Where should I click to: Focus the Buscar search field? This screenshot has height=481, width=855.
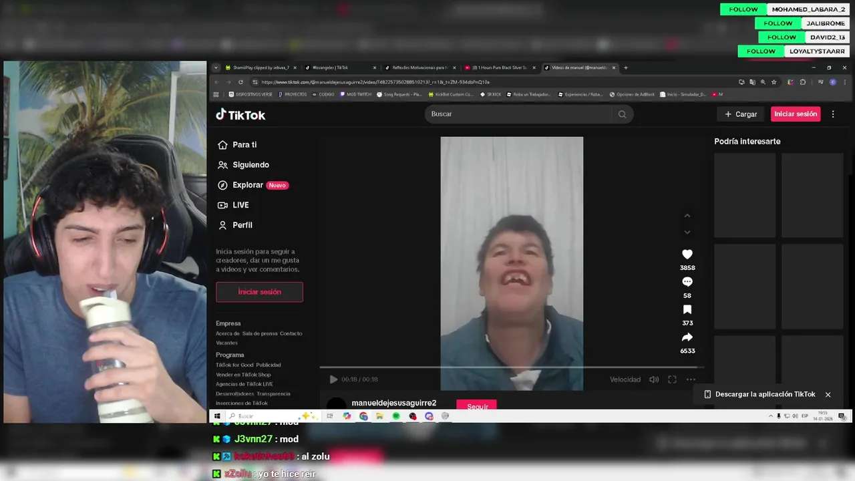pos(518,114)
